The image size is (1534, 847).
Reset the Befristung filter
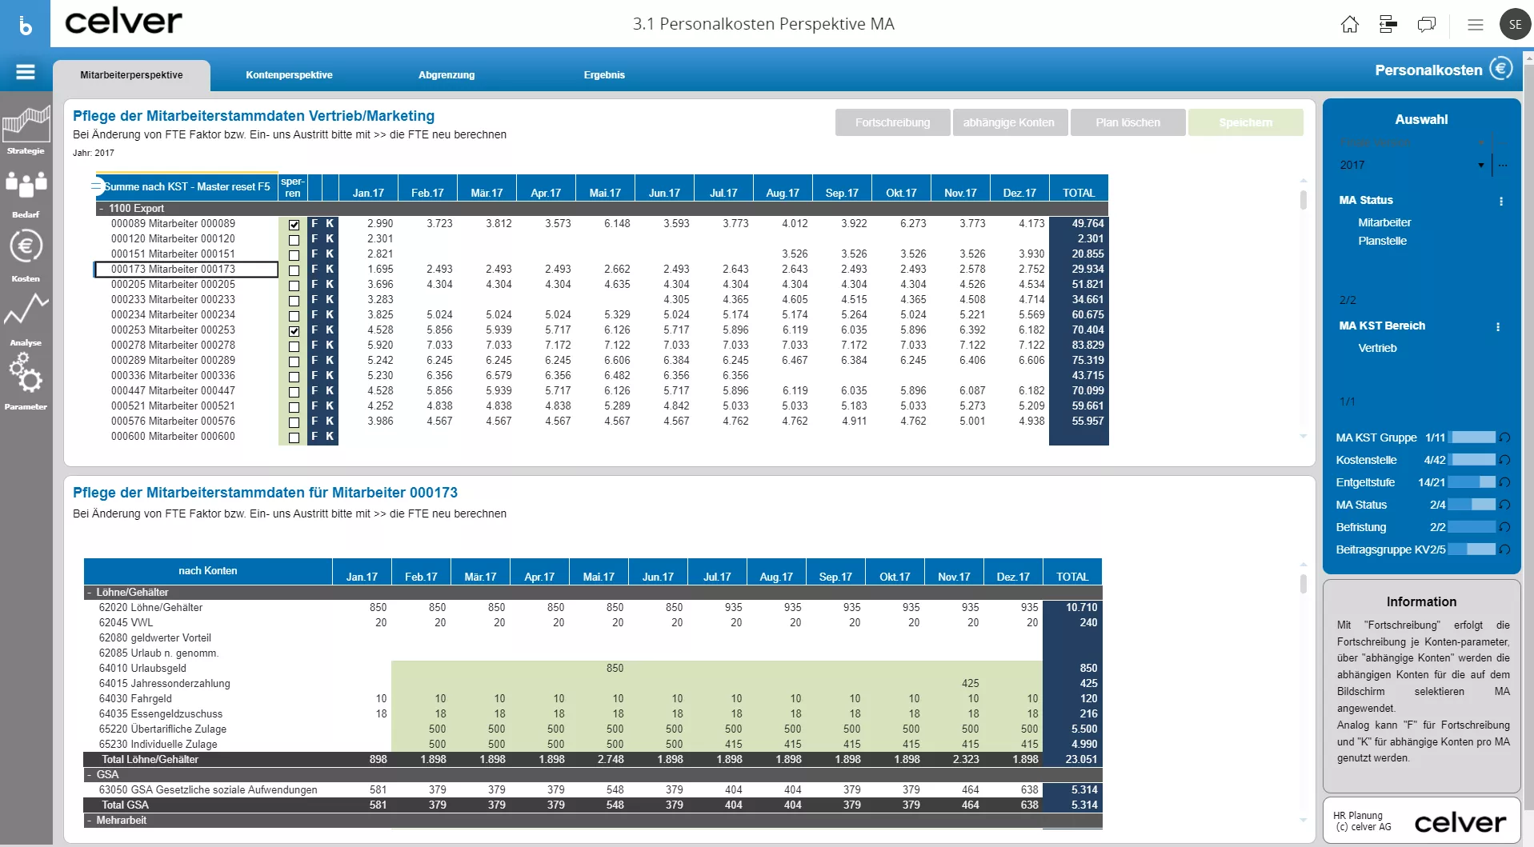[1504, 527]
